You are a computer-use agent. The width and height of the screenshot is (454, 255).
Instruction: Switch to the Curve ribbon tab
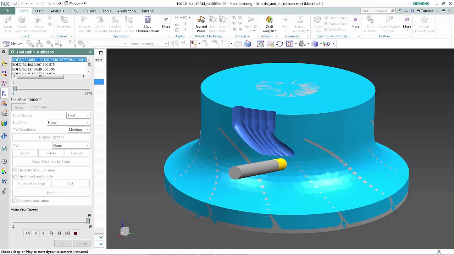tap(39, 11)
